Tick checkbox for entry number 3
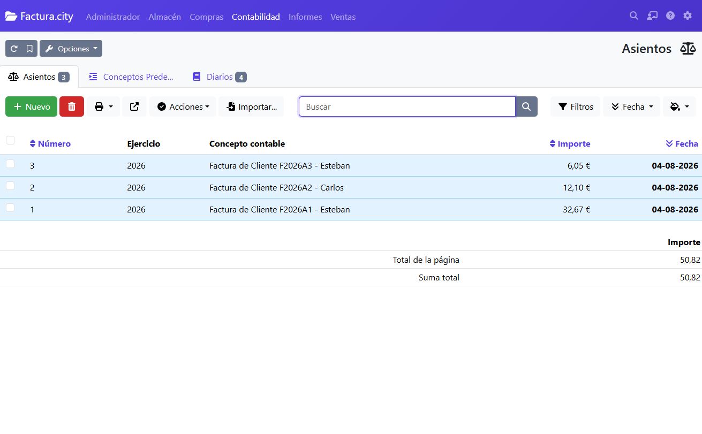Viewport: 702px width, 434px height. (x=10, y=164)
